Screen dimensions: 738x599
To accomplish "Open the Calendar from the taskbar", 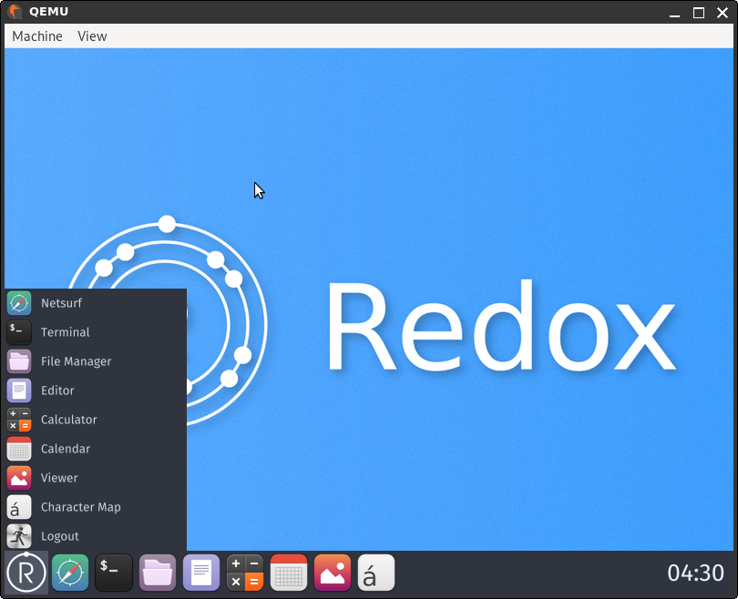I will pos(288,573).
